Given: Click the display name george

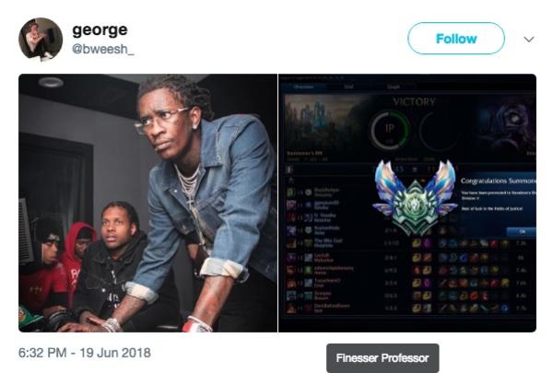Looking at the screenshot, I should point(100,29).
